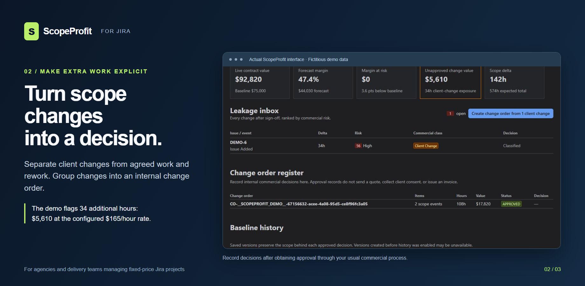The width and height of the screenshot is (585, 286).
Task: Click the Commercial class column header
Action: click(428, 133)
